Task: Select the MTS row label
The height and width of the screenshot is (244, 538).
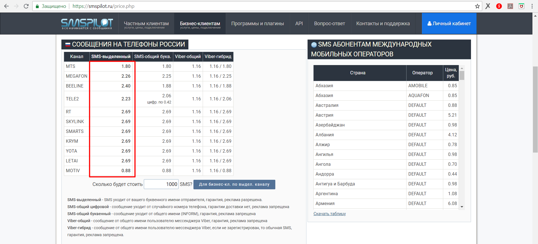Action: click(71, 66)
